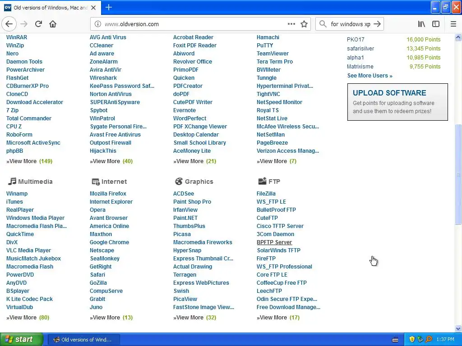Click the FTP folder icon
This screenshot has height=346, width=462.
262,181
